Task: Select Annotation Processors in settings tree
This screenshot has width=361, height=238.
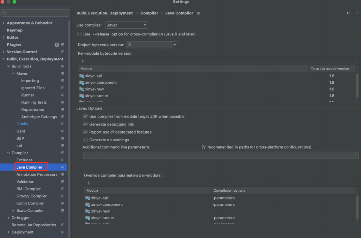Action: click(x=37, y=174)
